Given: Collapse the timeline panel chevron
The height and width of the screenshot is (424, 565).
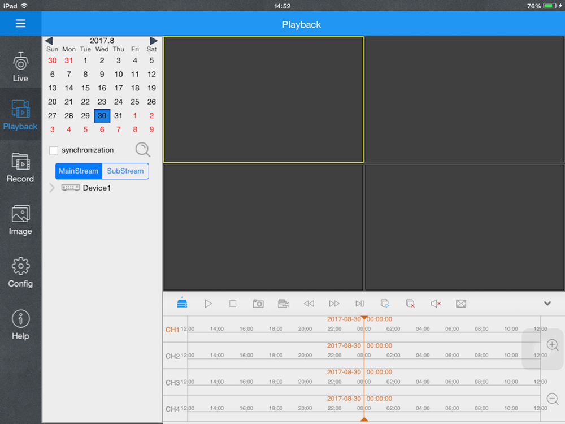Looking at the screenshot, I should 547,304.
